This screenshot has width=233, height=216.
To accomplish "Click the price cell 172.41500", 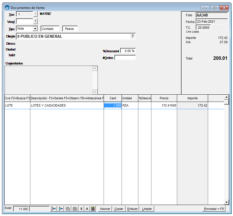I will (x=164, y=105).
